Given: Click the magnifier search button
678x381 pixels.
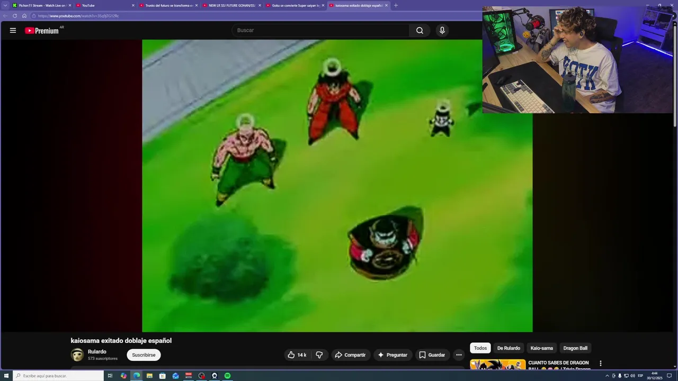Looking at the screenshot, I should pos(420,30).
